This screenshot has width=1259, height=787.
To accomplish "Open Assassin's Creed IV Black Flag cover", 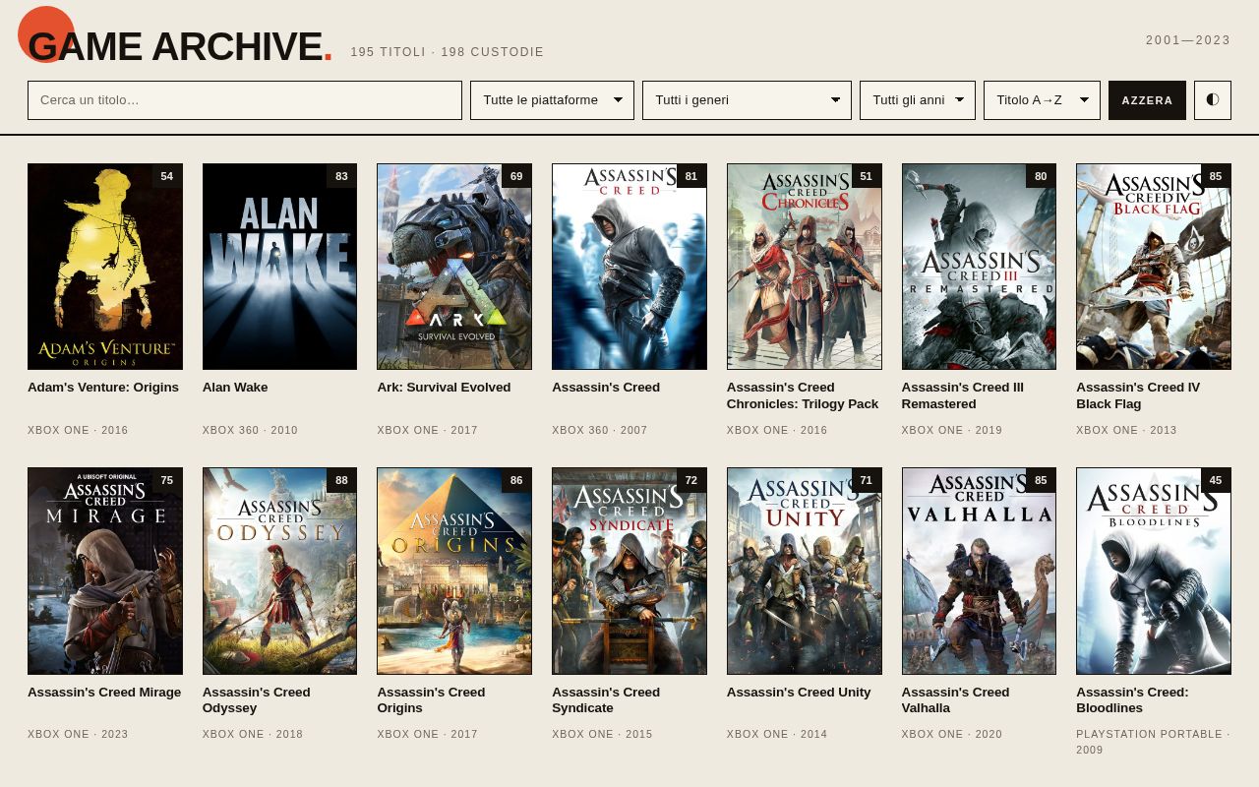I will click(1154, 267).
